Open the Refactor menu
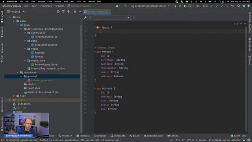This screenshot has height=142, width=252. tap(58, 2)
